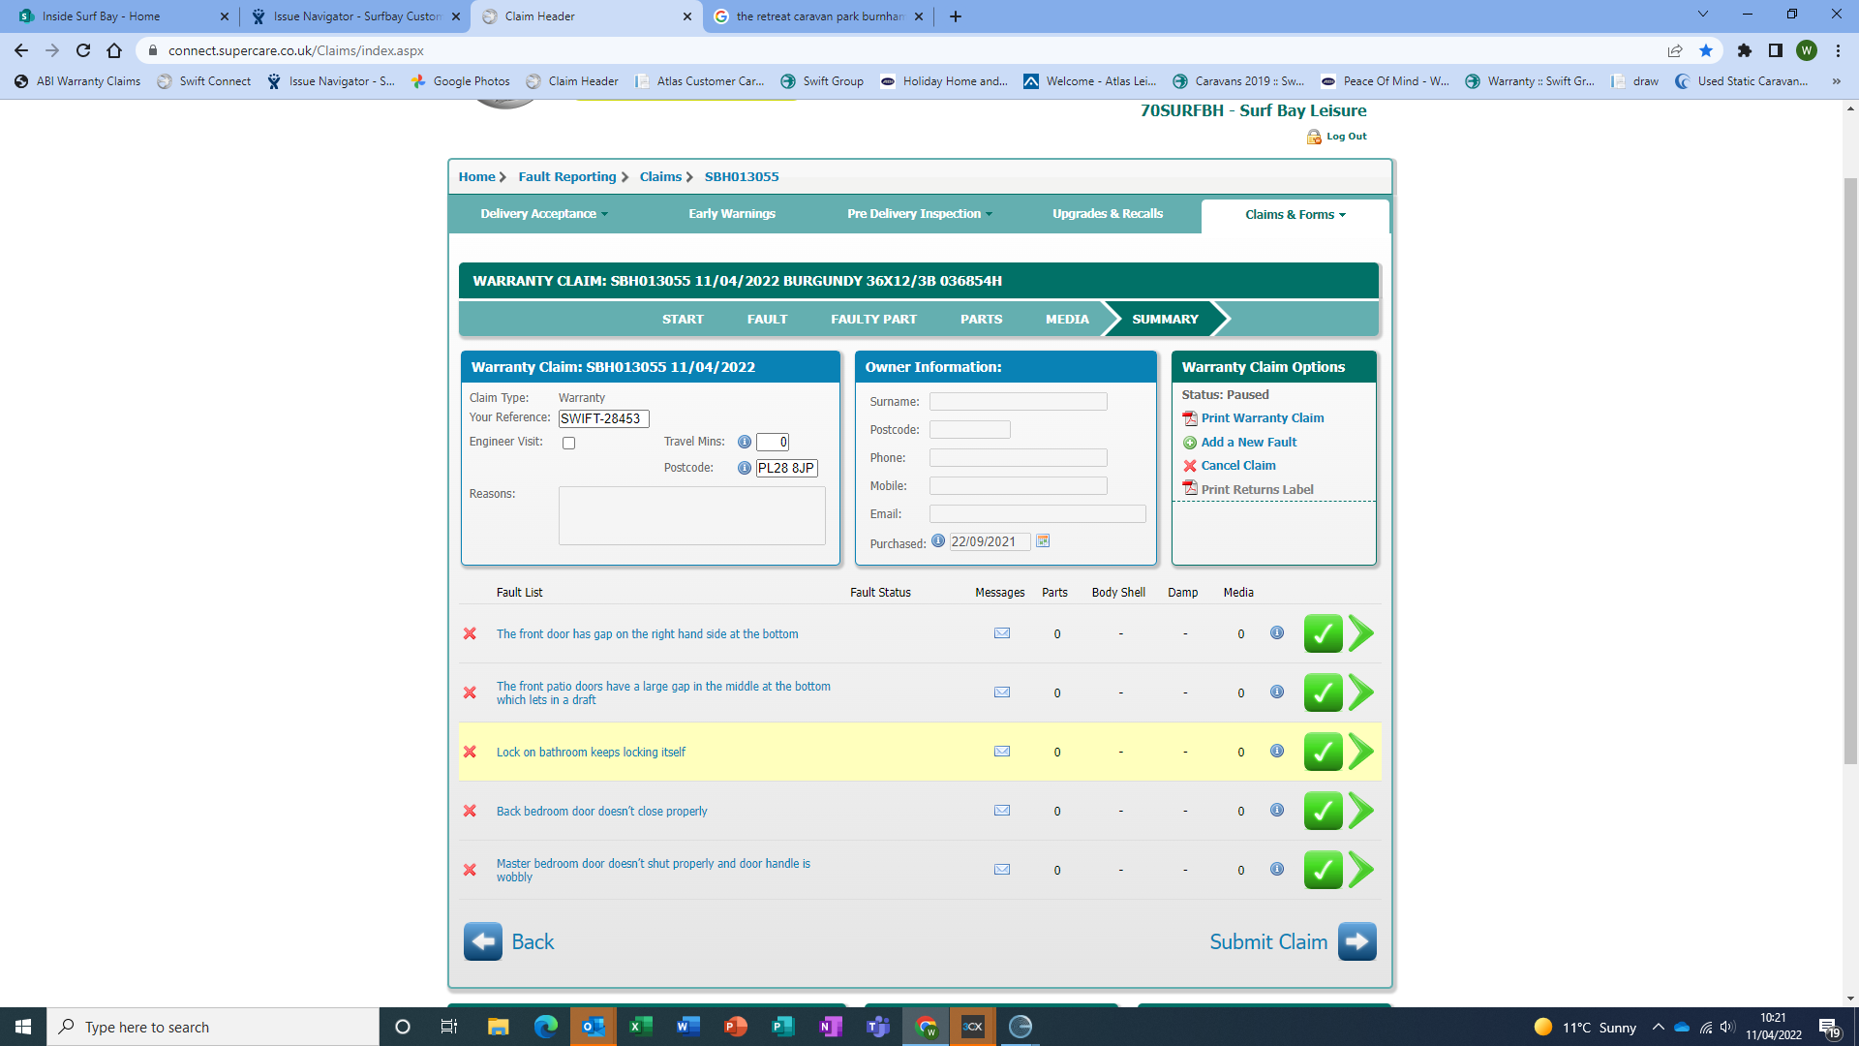Open green arrow for patio doors fault
Viewport: 1859px width, 1046px height.
coord(1361,692)
